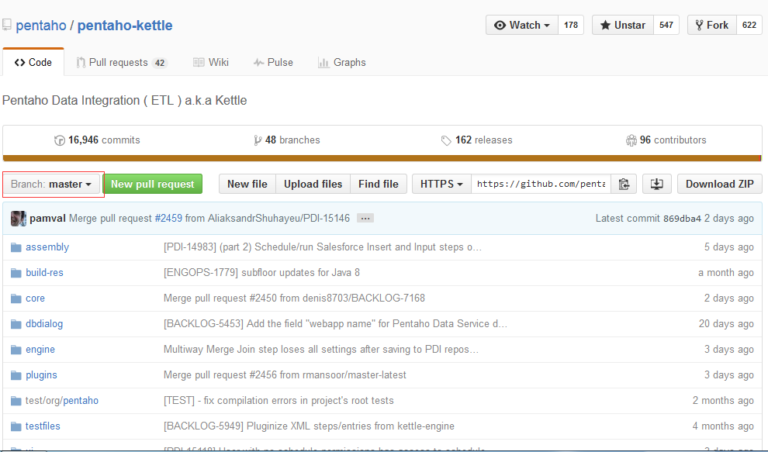Click the dbdialog folder icon
This screenshot has height=452, width=768.
(16, 324)
